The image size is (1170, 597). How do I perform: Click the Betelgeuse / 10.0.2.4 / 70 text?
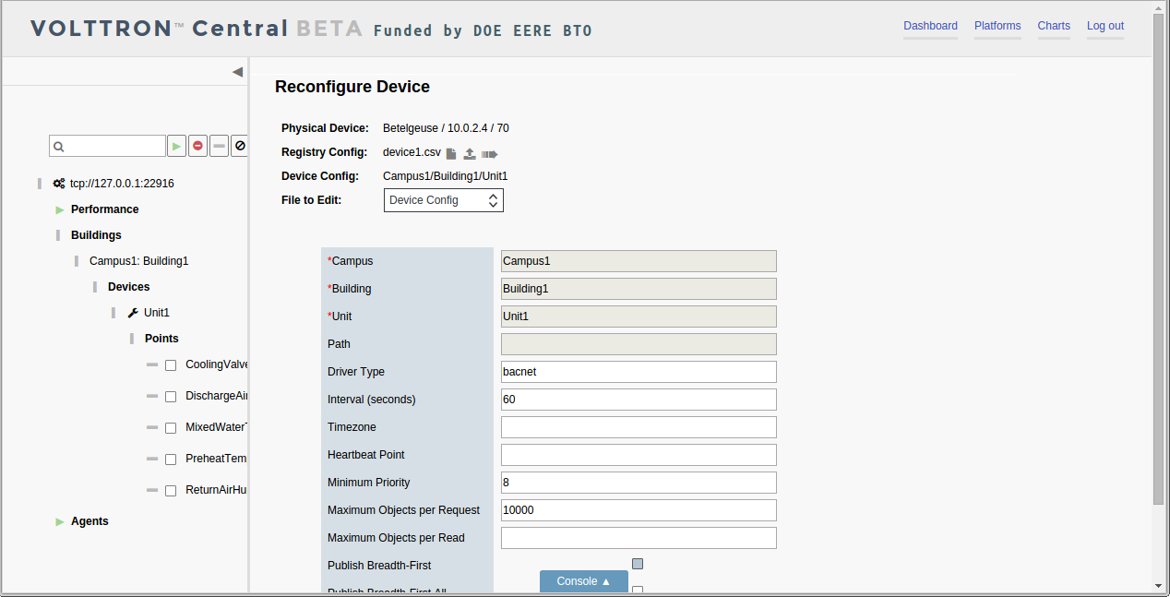coord(446,128)
